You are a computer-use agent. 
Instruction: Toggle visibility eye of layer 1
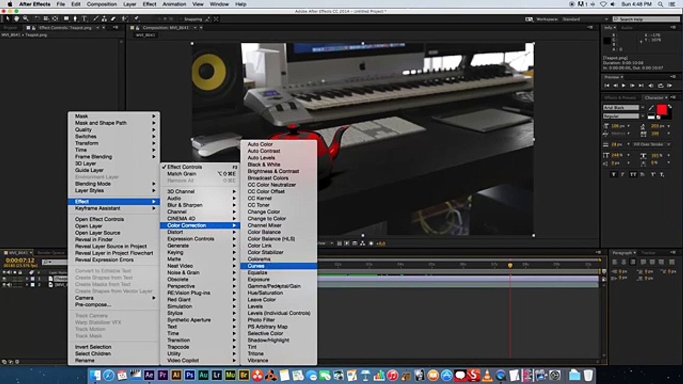point(4,278)
